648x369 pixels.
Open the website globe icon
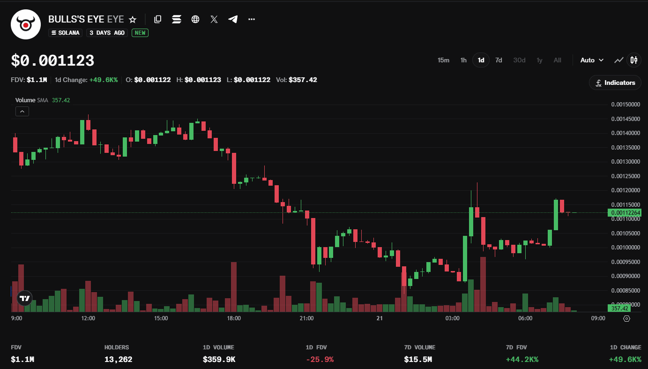coord(195,19)
